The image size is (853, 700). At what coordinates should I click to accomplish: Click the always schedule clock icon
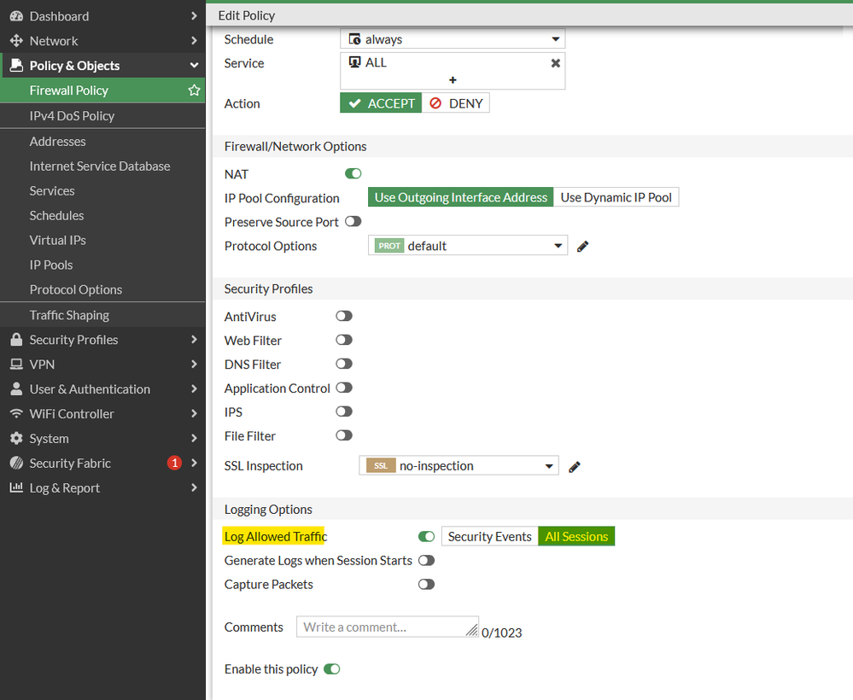(354, 39)
